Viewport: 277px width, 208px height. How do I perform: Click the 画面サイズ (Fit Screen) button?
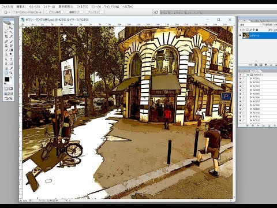coord(74,12)
